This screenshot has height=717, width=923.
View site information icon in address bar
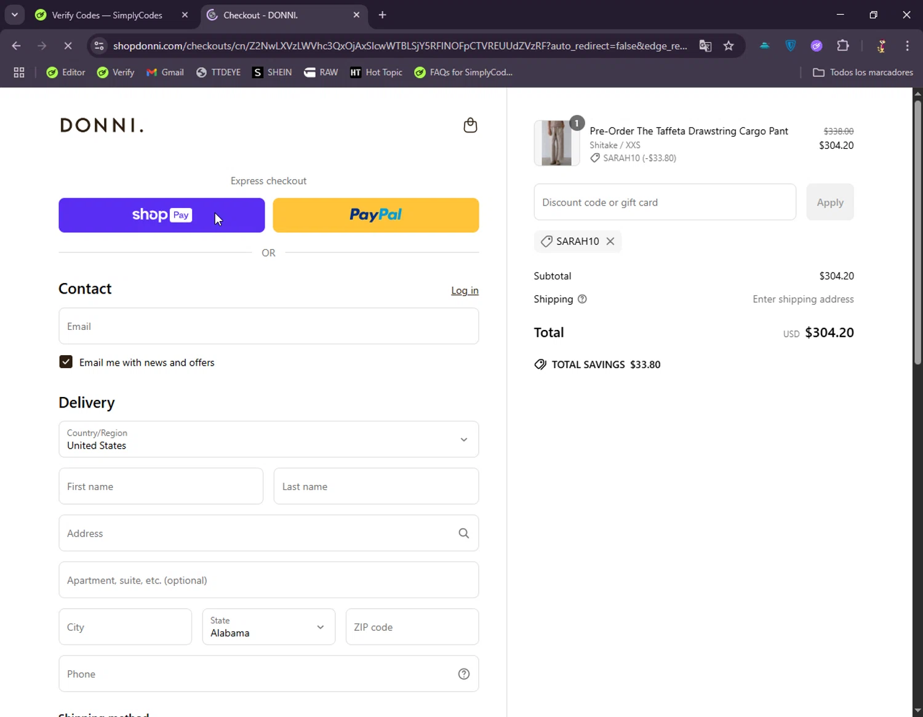pyautogui.click(x=99, y=46)
